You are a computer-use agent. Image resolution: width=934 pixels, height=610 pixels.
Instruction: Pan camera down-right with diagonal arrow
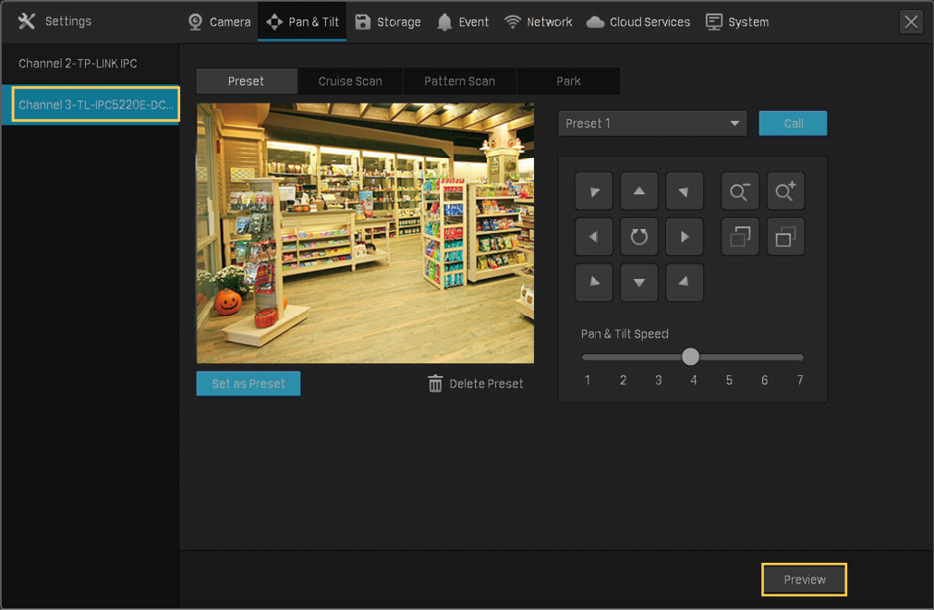(x=685, y=283)
